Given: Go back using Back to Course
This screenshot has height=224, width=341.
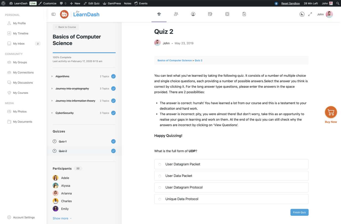Looking at the screenshot, I should point(66,27).
